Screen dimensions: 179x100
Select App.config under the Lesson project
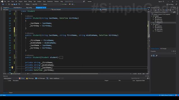click(x=159, y=21)
